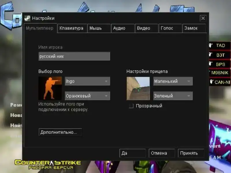This screenshot has width=231, height=173.
Task: Go to the Мышь tab
Action: point(99,28)
